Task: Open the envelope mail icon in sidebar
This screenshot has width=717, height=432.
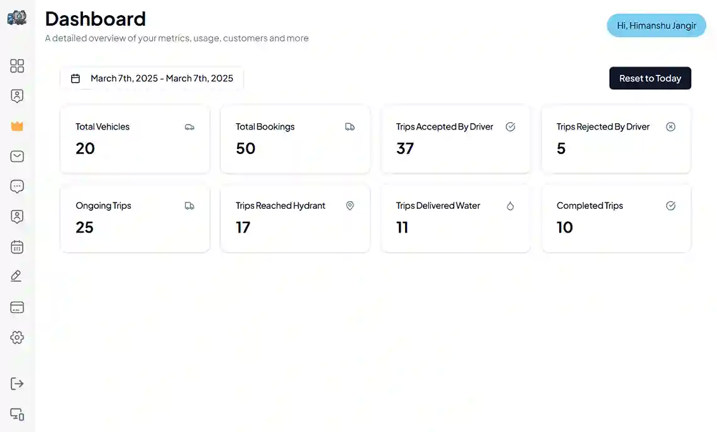Action: 17,157
